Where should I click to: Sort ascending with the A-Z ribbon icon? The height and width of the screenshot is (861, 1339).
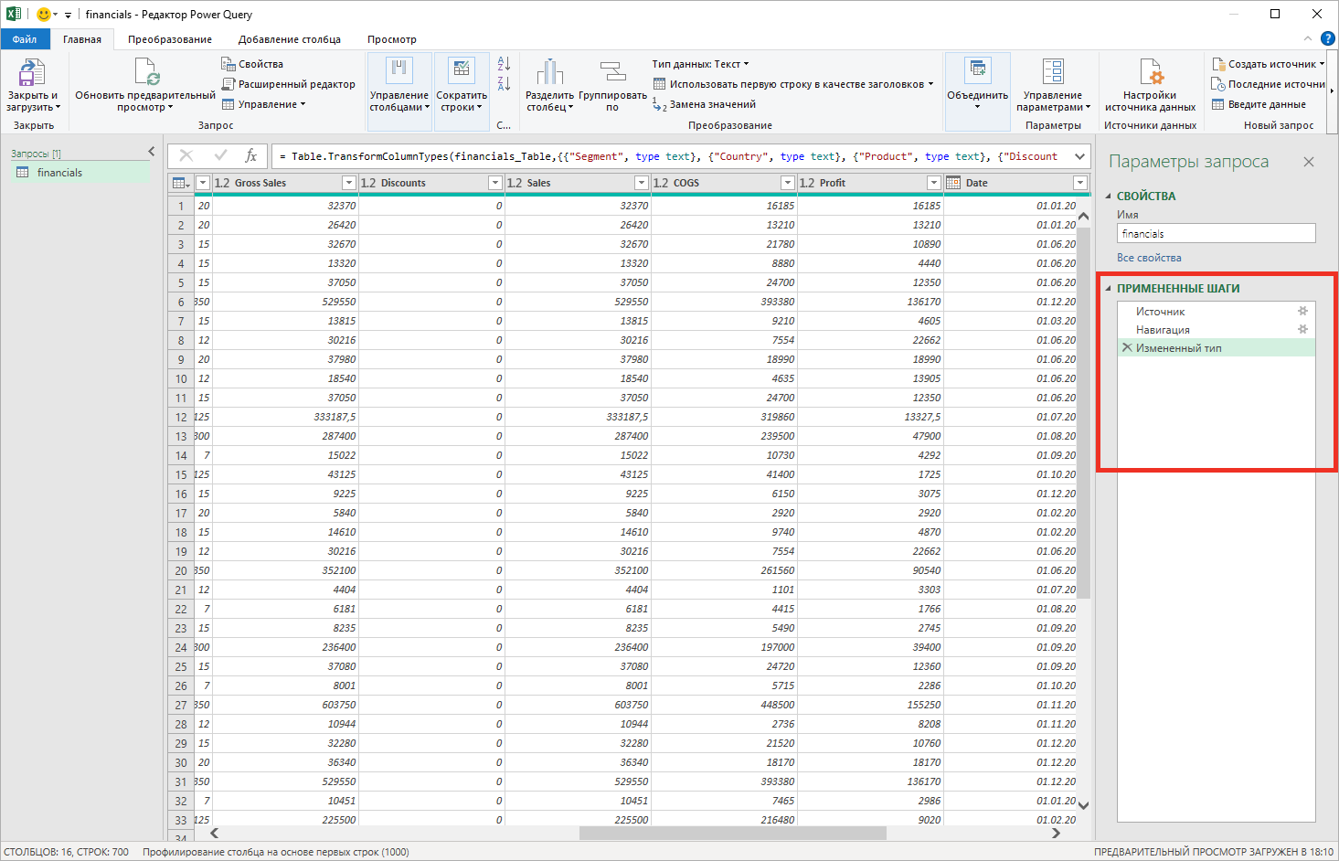(504, 63)
